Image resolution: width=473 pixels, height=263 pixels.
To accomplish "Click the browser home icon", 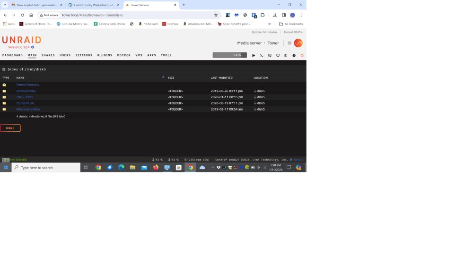I will point(31,15).
